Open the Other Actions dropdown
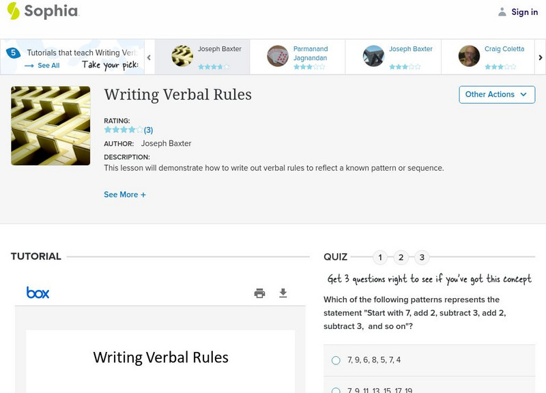This screenshot has height=393, width=546. (496, 95)
